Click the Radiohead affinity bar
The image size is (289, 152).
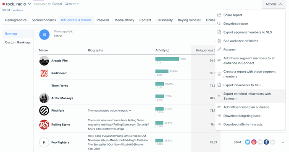click(162, 71)
